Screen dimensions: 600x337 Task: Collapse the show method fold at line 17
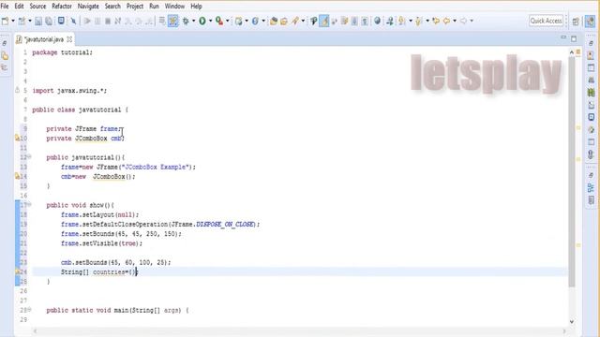(29, 204)
